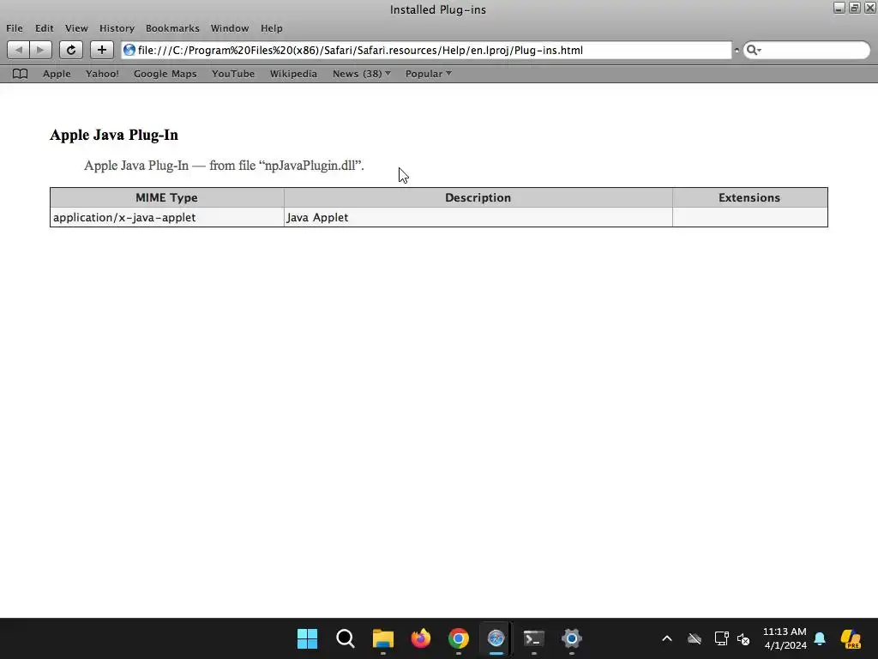878x659 pixels.
Task: Click the Extensions column header
Action: [749, 198]
